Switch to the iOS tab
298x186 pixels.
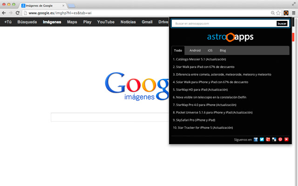coord(210,51)
